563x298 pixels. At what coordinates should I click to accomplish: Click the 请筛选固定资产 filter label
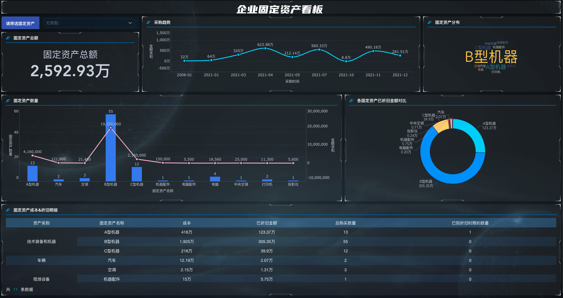(x=20, y=23)
